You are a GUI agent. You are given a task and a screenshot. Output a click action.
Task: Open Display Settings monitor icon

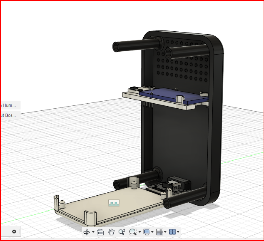pos(147,232)
